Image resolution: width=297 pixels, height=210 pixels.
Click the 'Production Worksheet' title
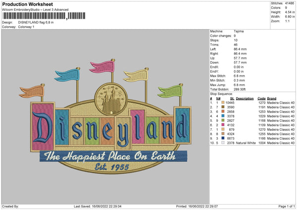click(x=27, y=4)
